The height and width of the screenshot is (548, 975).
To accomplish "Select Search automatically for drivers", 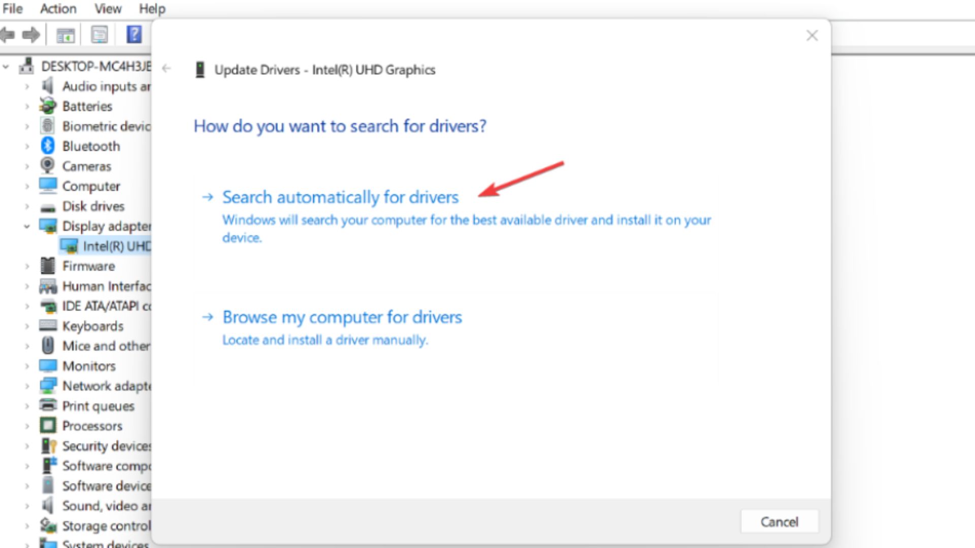I will click(340, 197).
